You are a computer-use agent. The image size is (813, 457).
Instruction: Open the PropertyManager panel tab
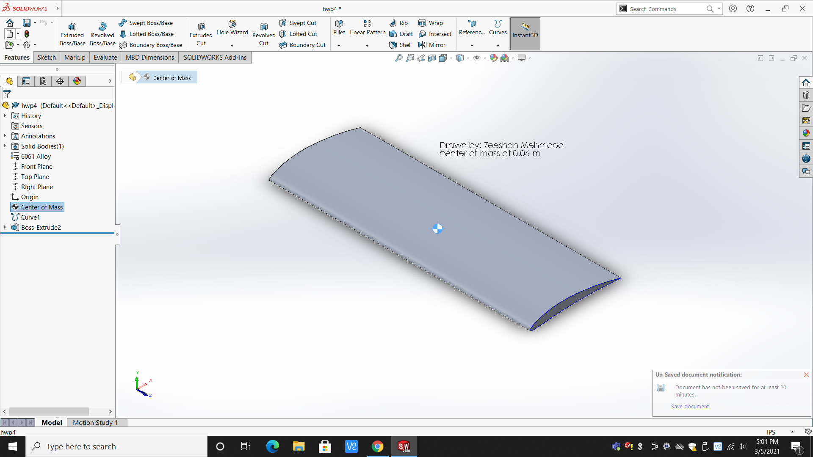(x=26, y=81)
